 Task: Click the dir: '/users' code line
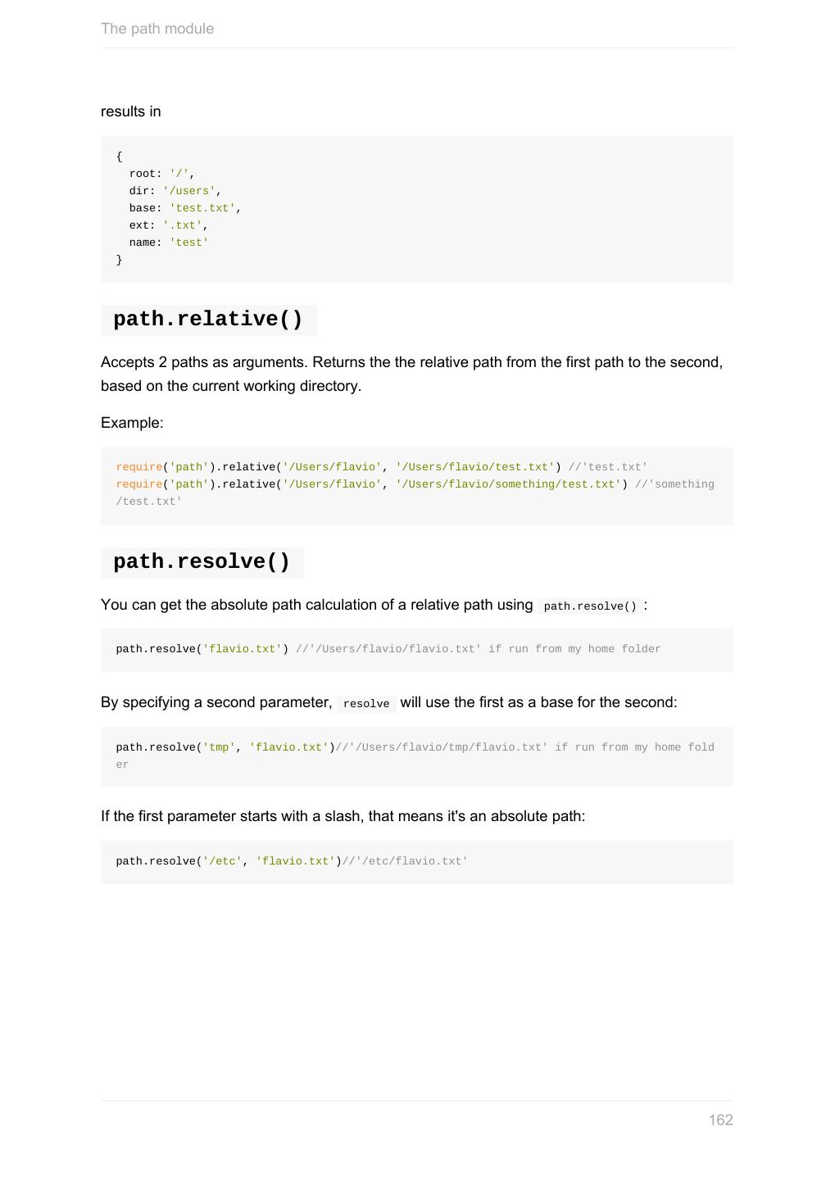(x=175, y=191)
